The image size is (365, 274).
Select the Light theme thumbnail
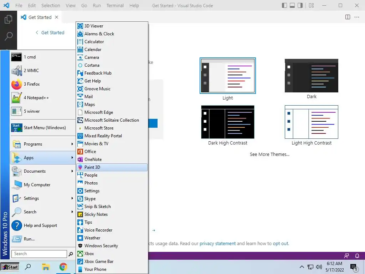(228, 76)
